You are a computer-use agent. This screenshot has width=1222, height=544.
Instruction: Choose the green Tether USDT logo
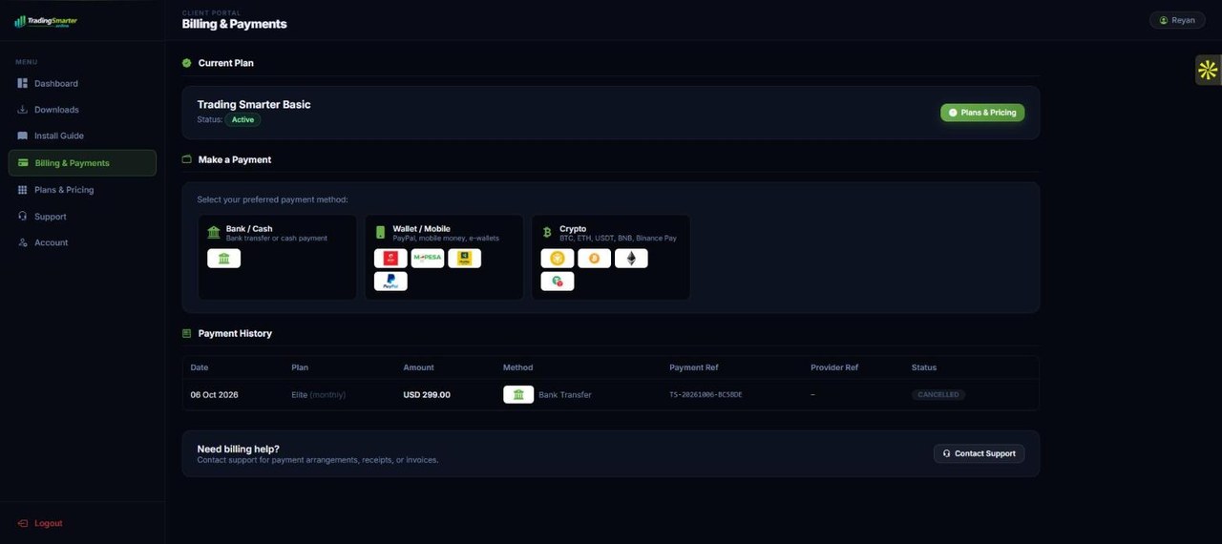(x=558, y=282)
